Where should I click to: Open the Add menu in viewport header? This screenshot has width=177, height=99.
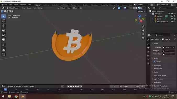pos(35,8)
